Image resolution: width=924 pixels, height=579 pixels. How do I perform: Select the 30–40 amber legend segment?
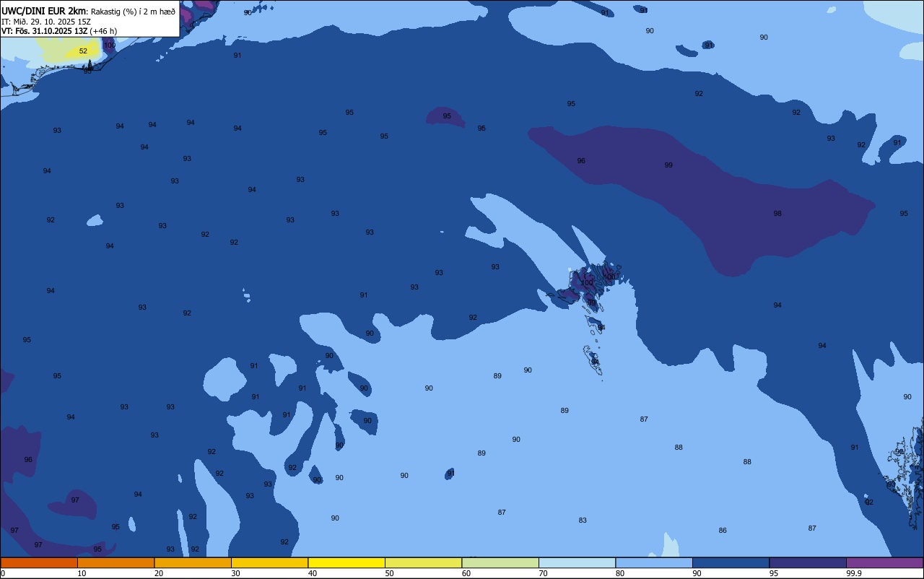click(269, 562)
